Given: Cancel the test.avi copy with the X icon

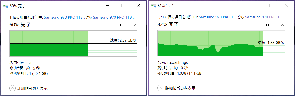Looking at the screenshot, I should [x=135, y=25].
